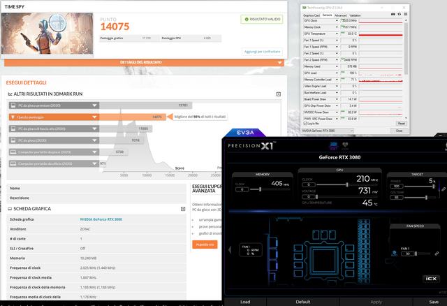Click laptop icon on Computer portatile da gioco row
This screenshot has width=447, height=306.
tap(13, 152)
